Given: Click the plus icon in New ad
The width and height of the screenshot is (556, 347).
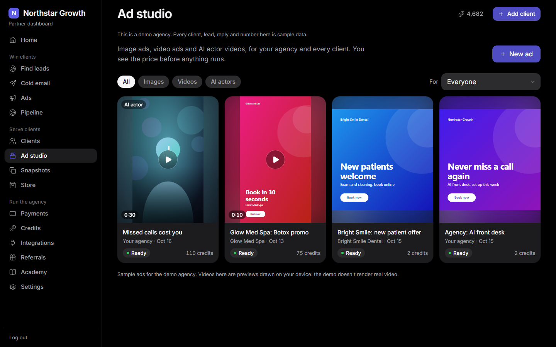Looking at the screenshot, I should [503, 54].
